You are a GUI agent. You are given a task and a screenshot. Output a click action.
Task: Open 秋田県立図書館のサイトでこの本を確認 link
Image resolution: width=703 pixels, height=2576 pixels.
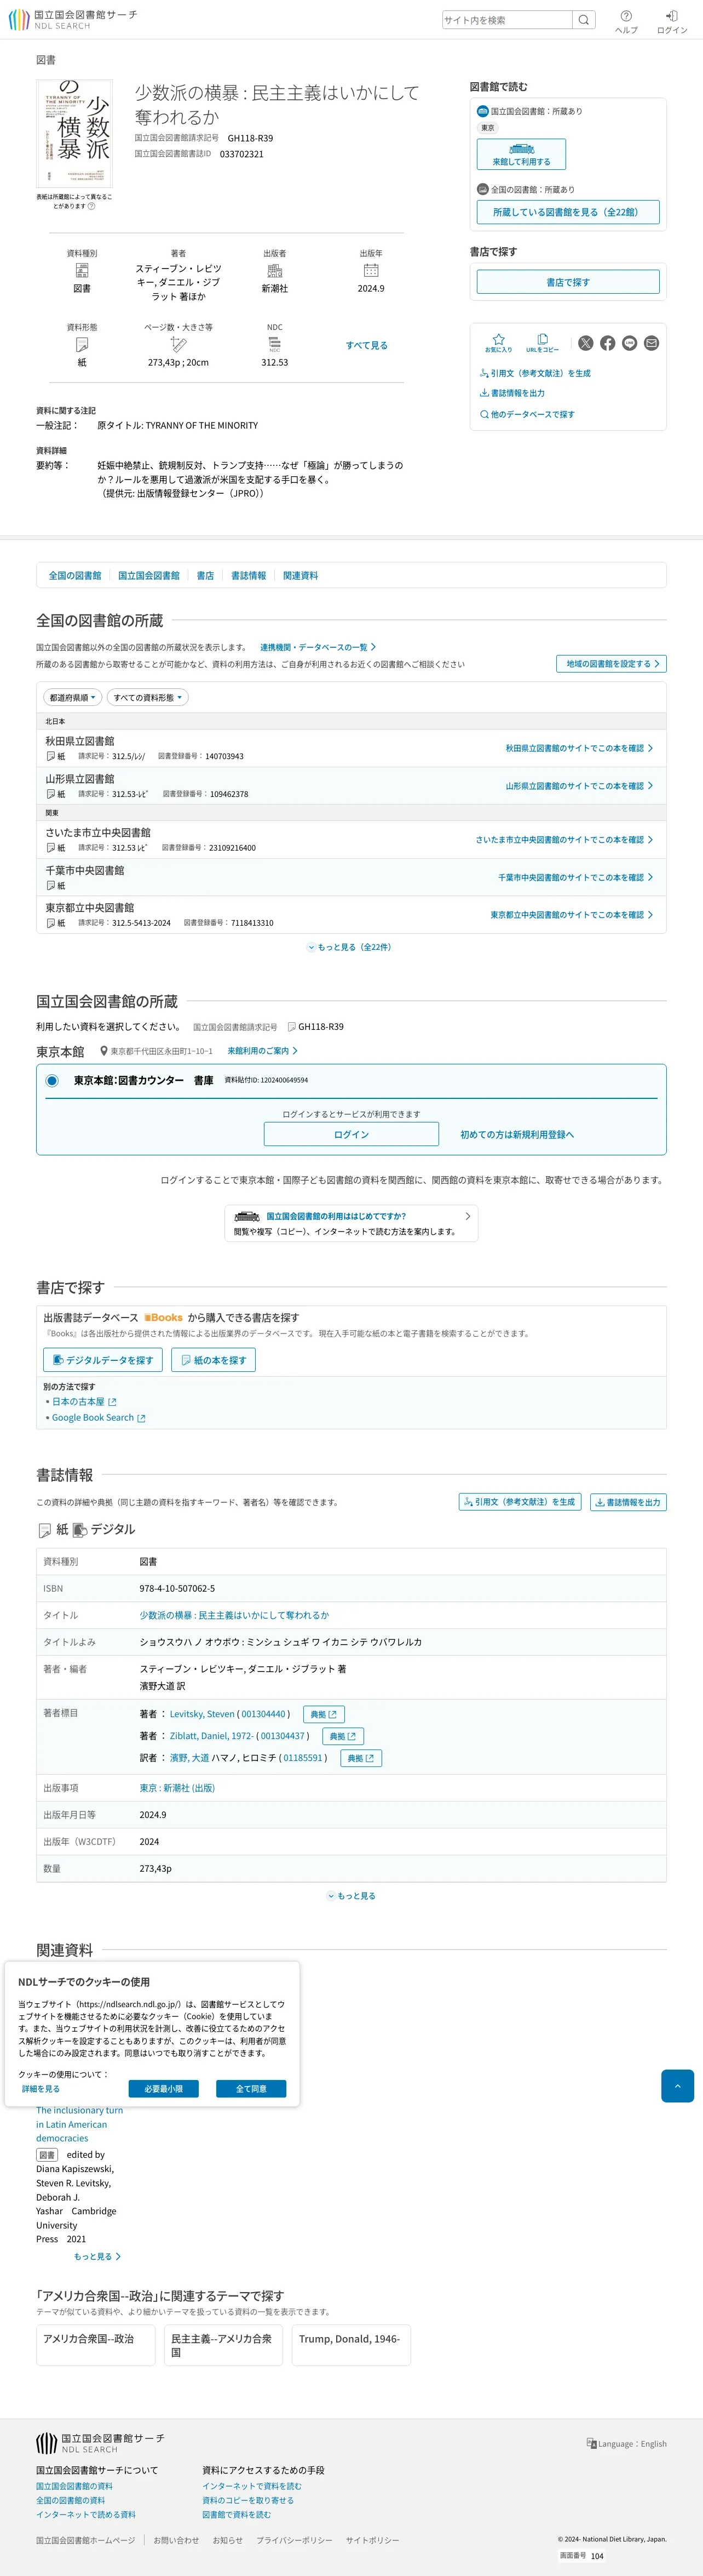tap(579, 748)
